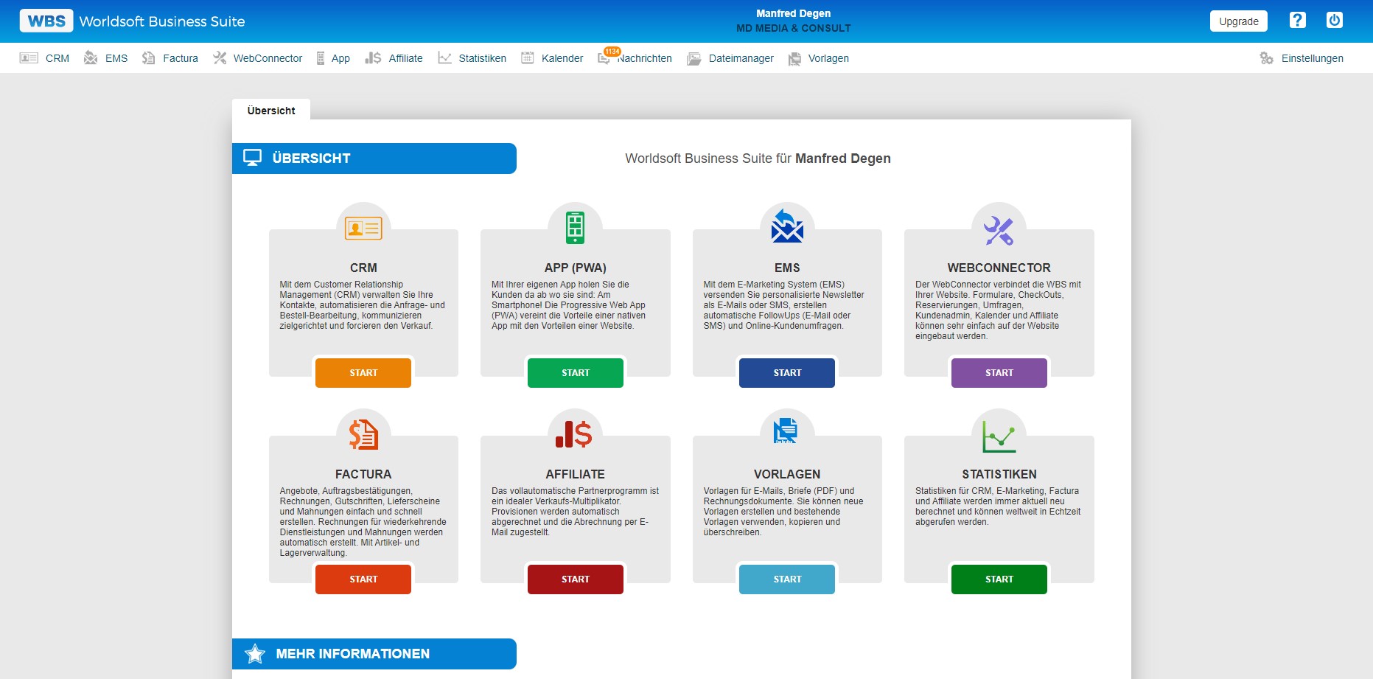Click the blue EMS envelope icon

click(786, 227)
